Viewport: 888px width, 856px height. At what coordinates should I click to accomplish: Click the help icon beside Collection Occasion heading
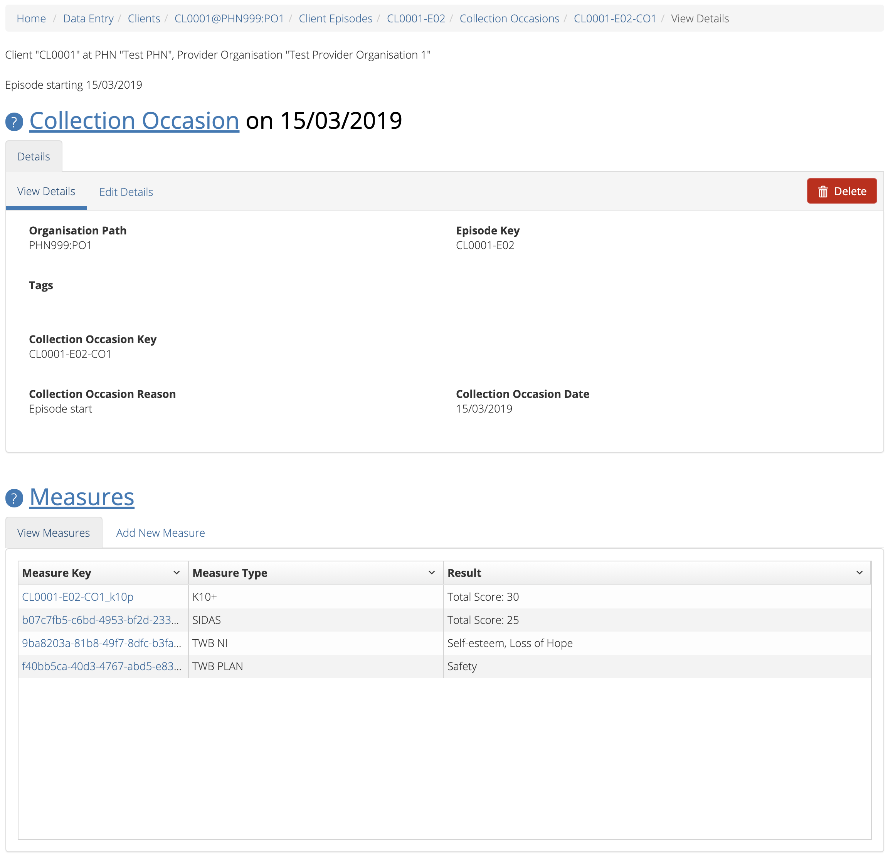(14, 122)
